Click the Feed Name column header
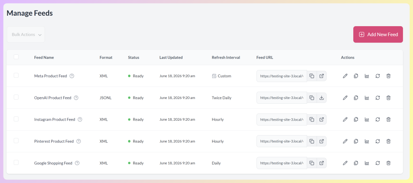Image resolution: width=413 pixels, height=183 pixels. click(44, 58)
